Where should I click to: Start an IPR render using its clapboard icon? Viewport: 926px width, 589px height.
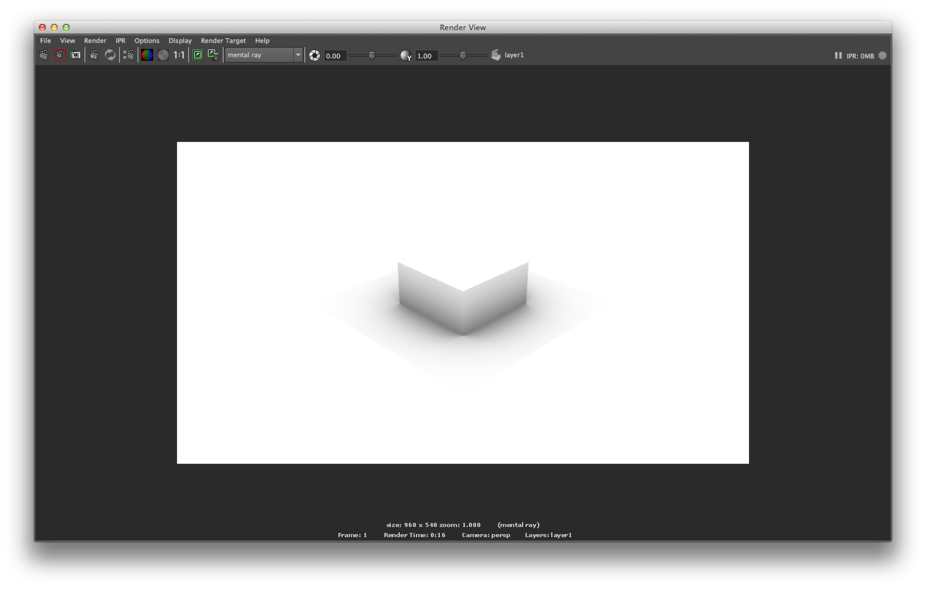pos(94,55)
